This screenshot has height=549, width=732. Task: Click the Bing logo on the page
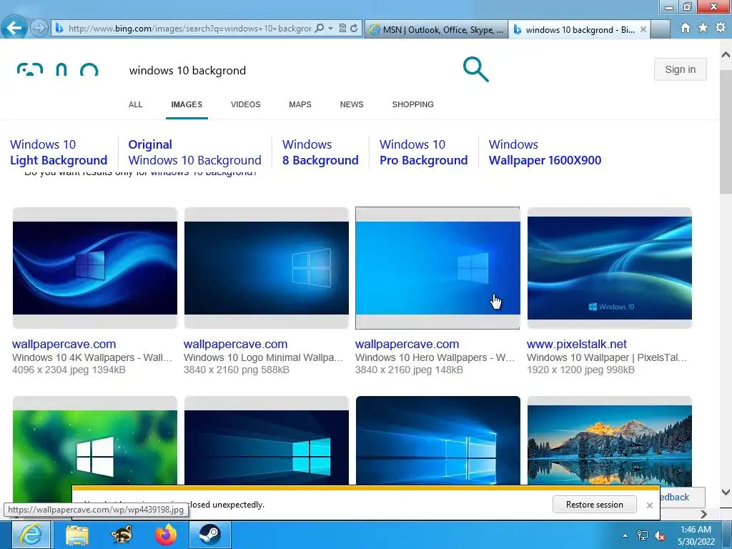[57, 70]
